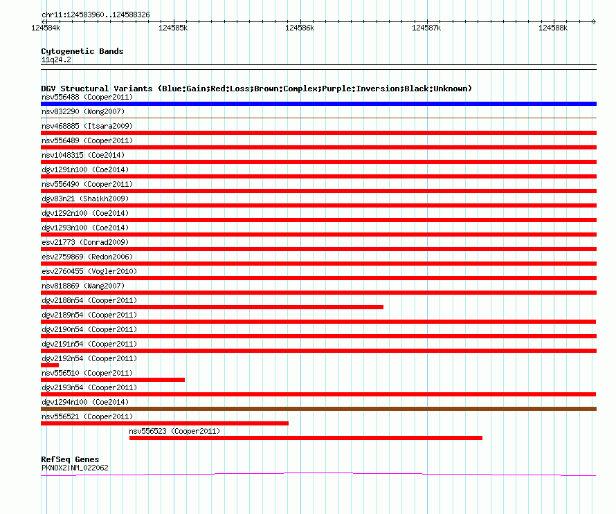The image size is (616, 514).
Task: Click the dgv2189n54 (Cooper2011) label
Action: (x=89, y=315)
